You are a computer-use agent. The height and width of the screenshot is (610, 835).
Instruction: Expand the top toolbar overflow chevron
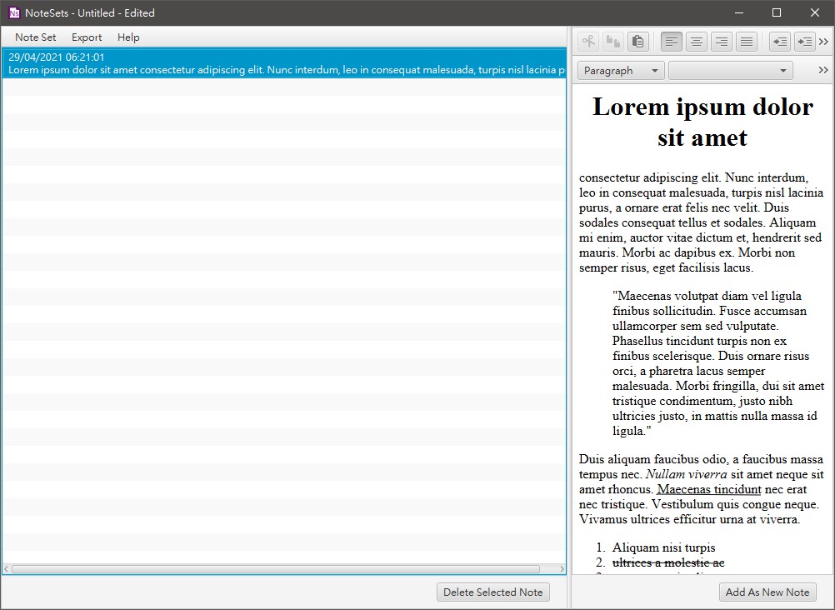(x=824, y=42)
